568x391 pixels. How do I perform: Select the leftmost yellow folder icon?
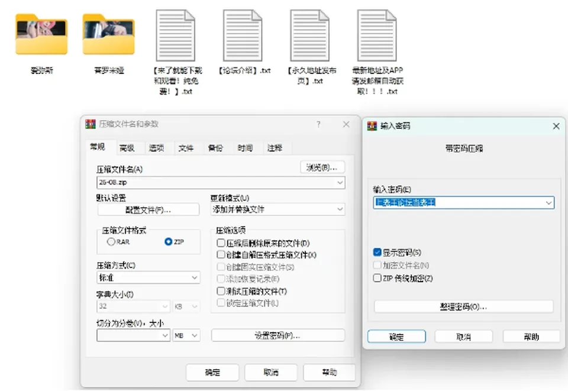(41, 34)
